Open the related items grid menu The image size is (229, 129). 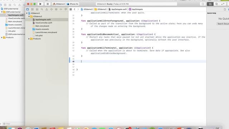click(71, 9)
